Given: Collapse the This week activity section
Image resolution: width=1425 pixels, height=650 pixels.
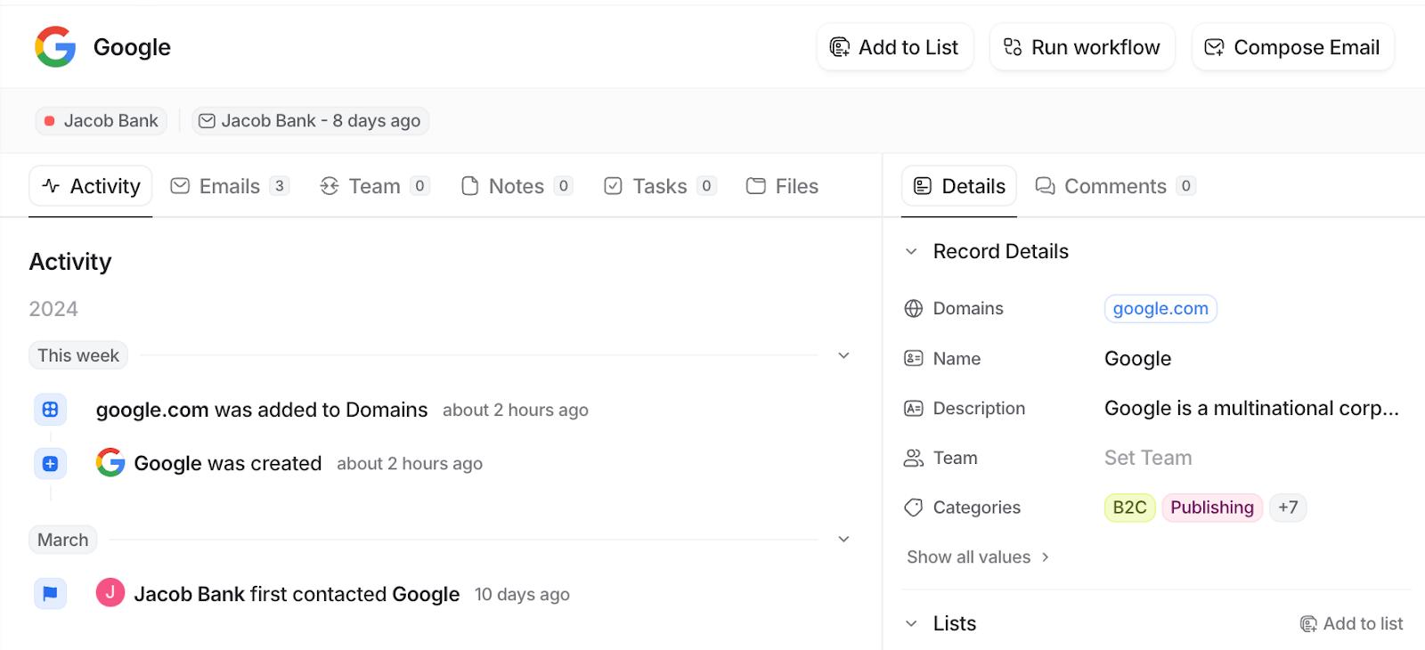Looking at the screenshot, I should 843,355.
